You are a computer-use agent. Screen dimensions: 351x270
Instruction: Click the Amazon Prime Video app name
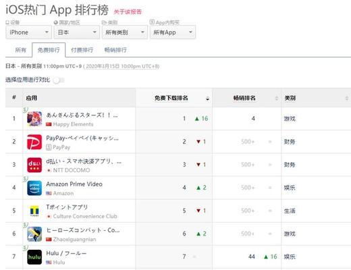tap(74, 184)
